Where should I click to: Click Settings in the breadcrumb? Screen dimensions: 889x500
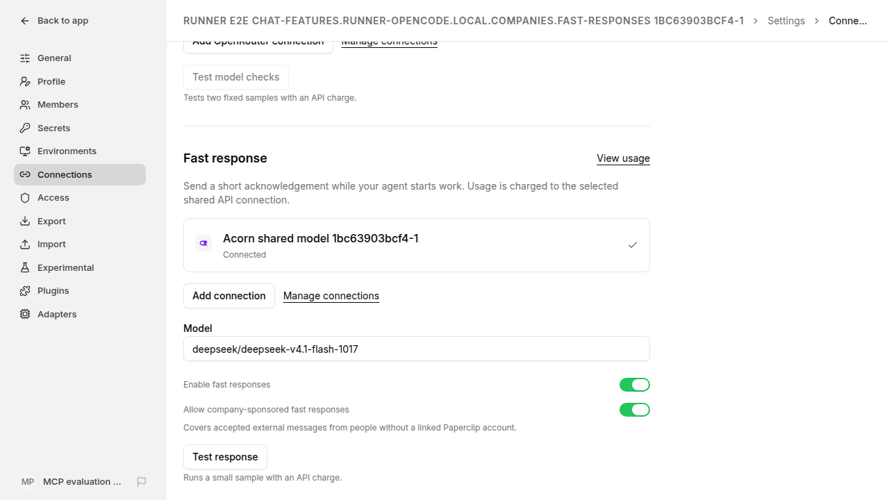click(786, 21)
